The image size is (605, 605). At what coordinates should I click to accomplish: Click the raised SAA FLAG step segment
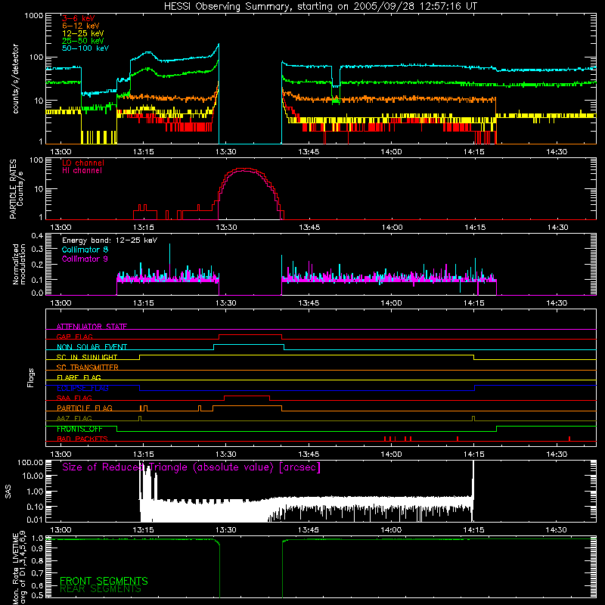click(247, 396)
